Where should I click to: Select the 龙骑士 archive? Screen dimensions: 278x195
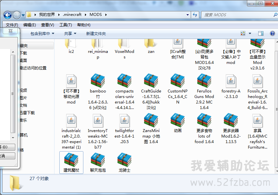click(x=125, y=163)
